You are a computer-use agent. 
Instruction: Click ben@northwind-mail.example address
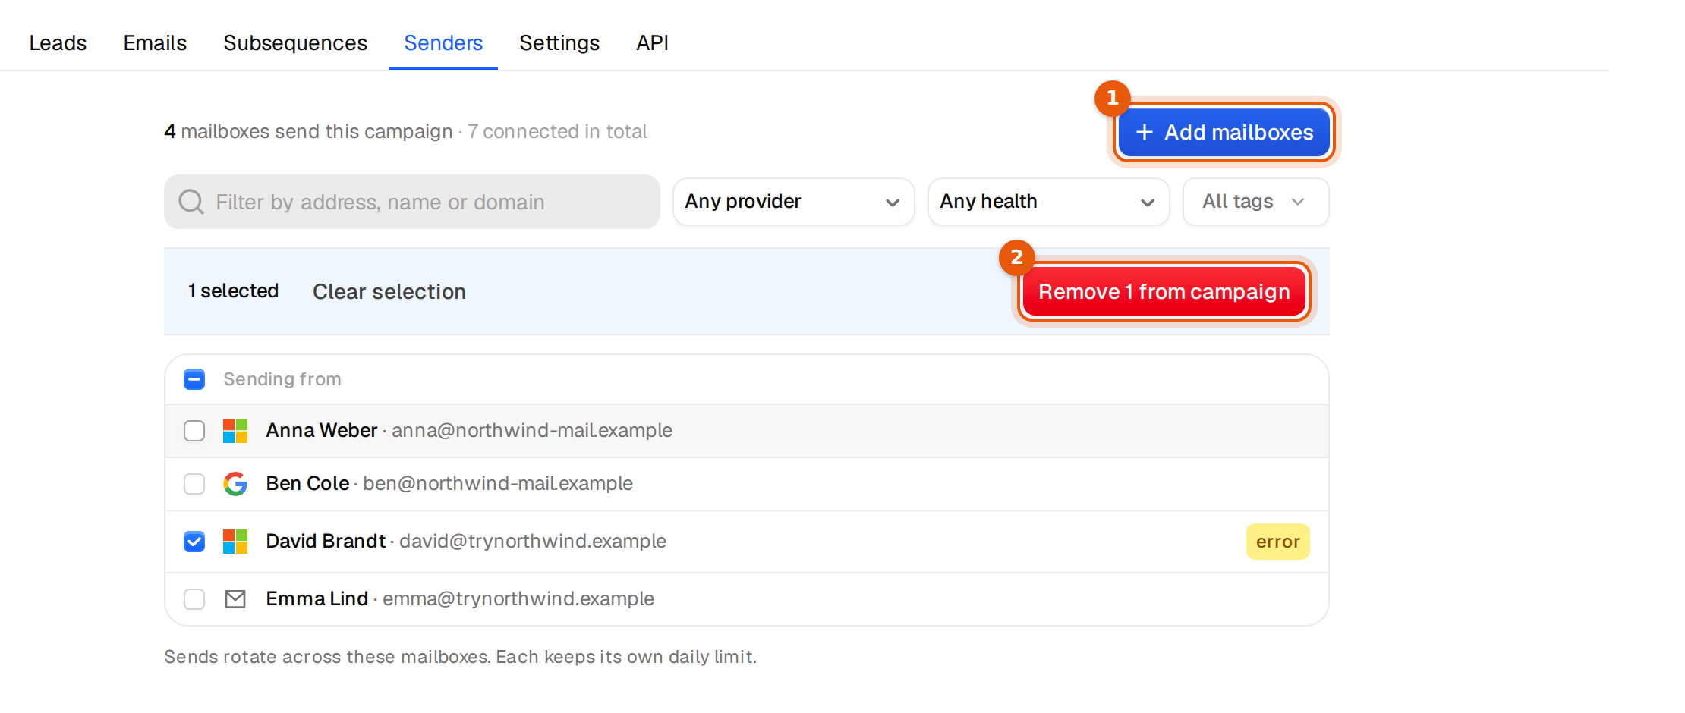click(x=498, y=483)
